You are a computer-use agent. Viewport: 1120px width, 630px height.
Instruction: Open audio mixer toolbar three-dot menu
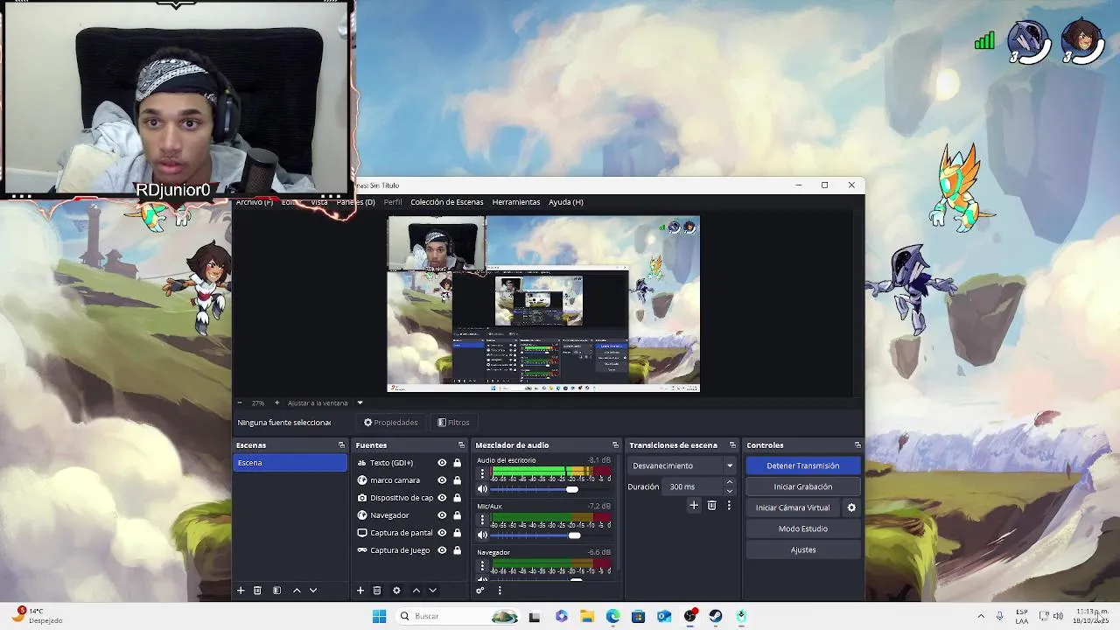click(500, 591)
